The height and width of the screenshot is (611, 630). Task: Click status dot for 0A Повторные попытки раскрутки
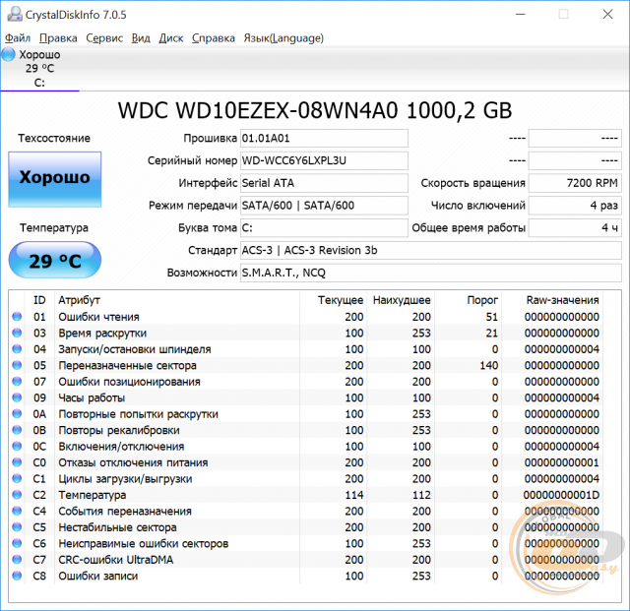[x=17, y=413]
